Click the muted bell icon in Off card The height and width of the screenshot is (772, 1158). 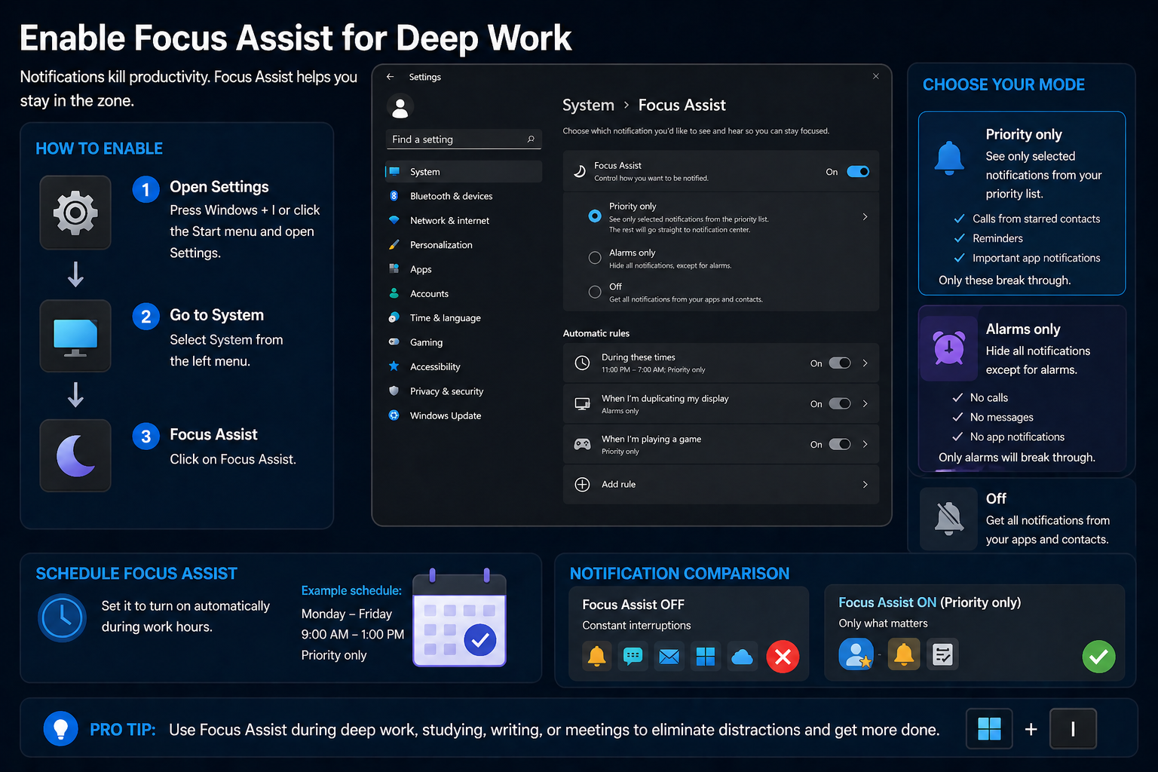tap(949, 519)
